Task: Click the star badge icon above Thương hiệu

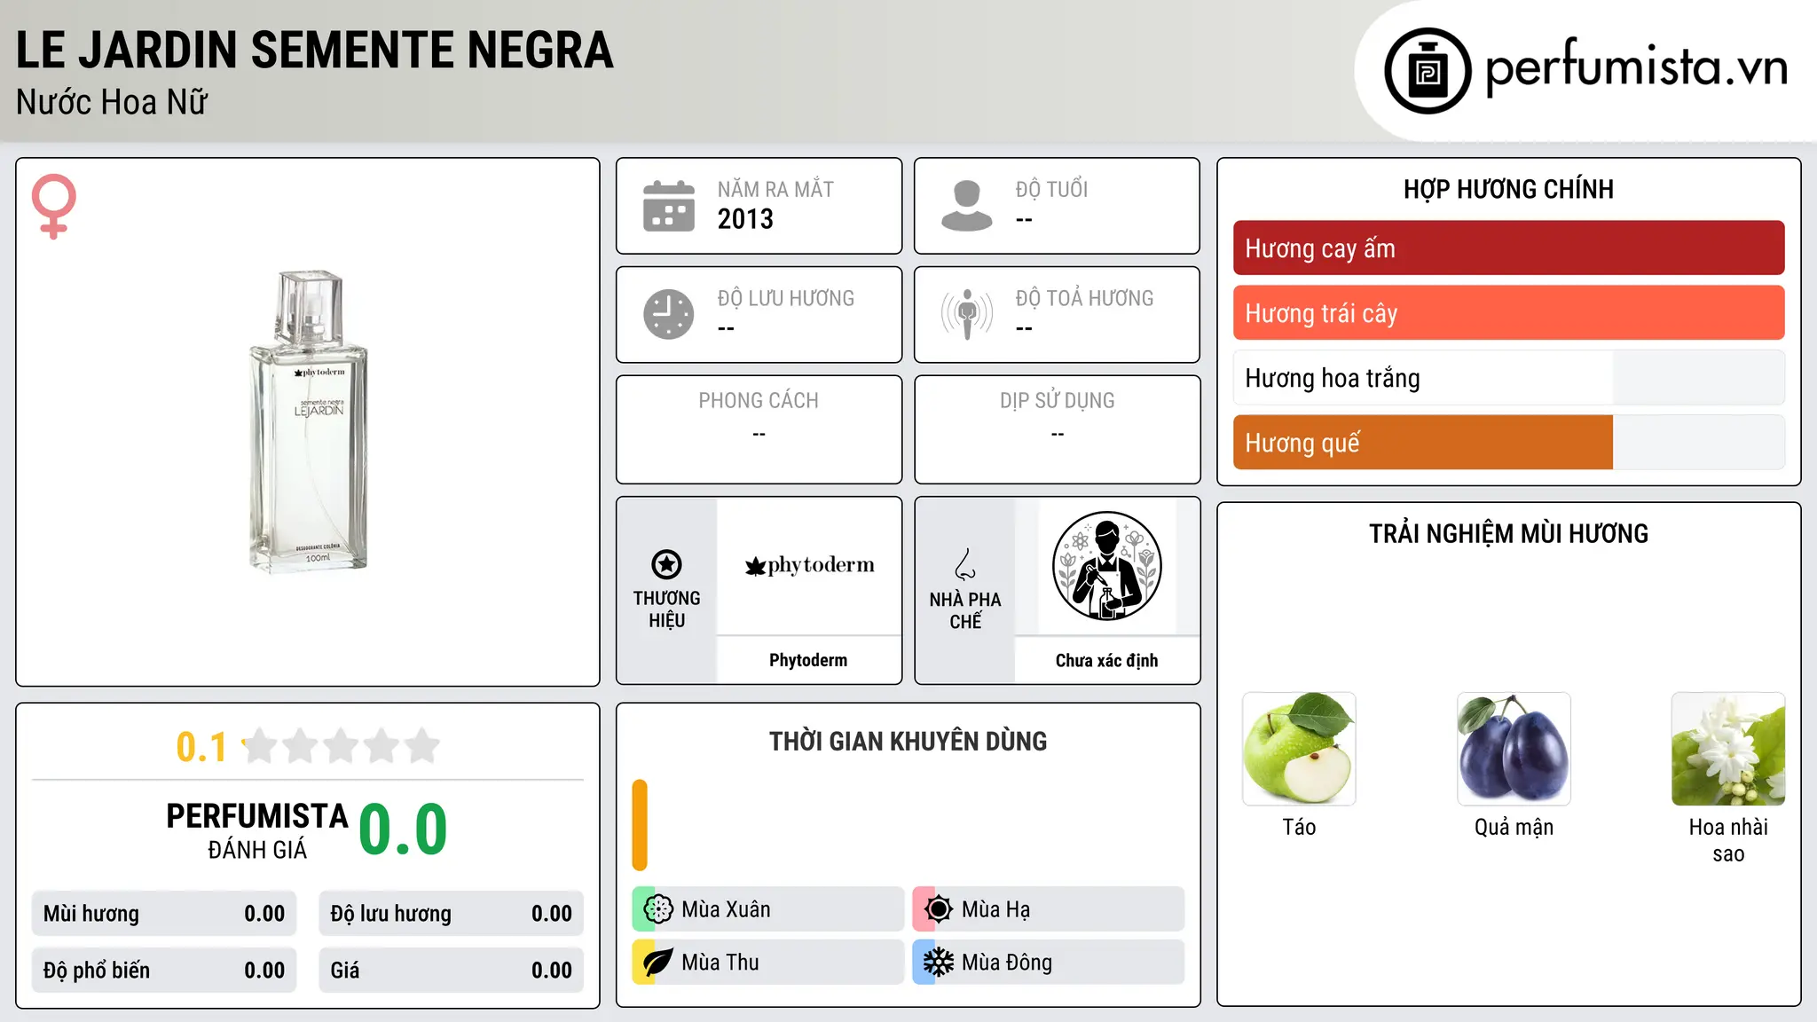Action: pyautogui.click(x=666, y=564)
